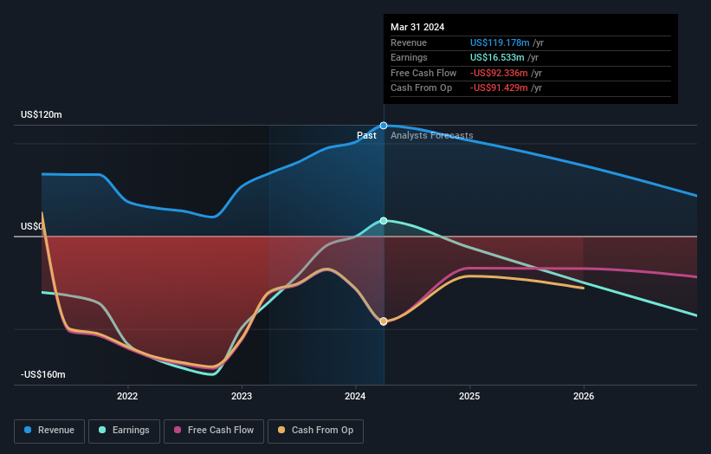Image resolution: width=711 pixels, height=454 pixels.
Task: Click the 2024 x-axis label
Action: tap(355, 396)
